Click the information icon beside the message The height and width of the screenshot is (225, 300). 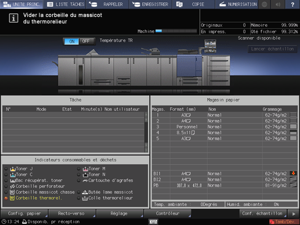pyautogui.click(x=13, y=18)
